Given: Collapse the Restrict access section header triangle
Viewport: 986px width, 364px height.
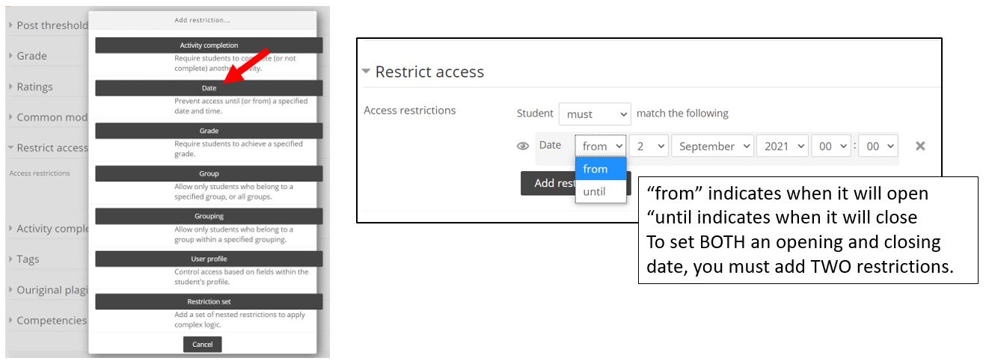Looking at the screenshot, I should 366,72.
